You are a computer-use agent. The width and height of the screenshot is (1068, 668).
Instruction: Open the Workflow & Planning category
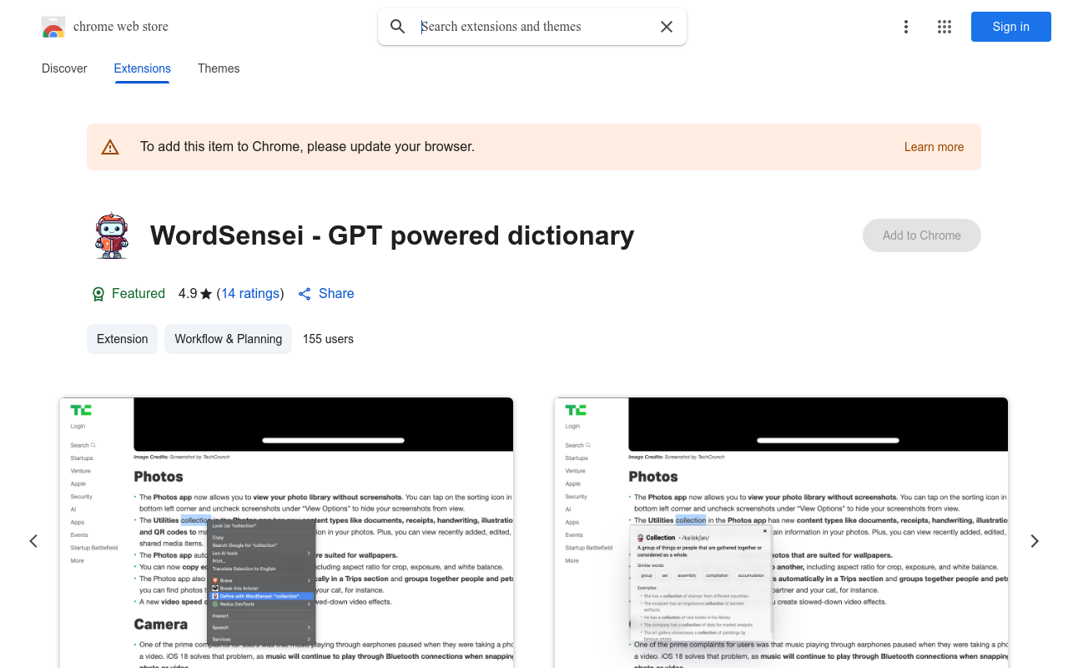[x=228, y=339]
